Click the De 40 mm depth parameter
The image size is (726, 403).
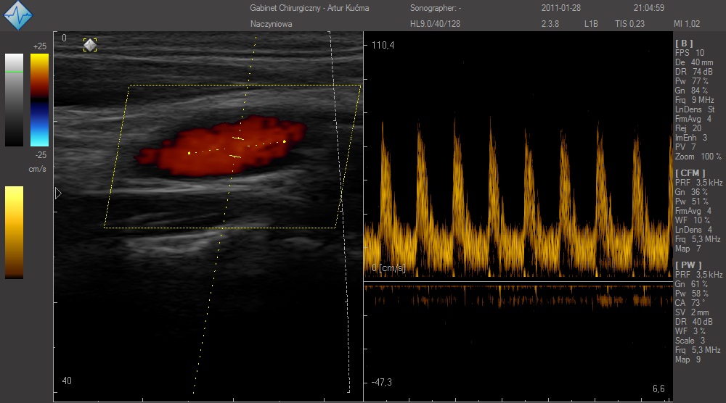click(x=694, y=62)
